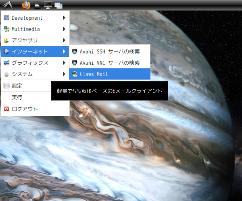
Task: Choose ログアウト from the menu
Action: [35, 109]
